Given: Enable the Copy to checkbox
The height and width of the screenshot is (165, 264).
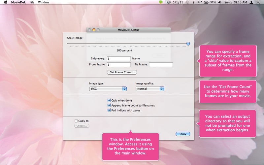Looking at the screenshot, I should (x=76, y=121).
